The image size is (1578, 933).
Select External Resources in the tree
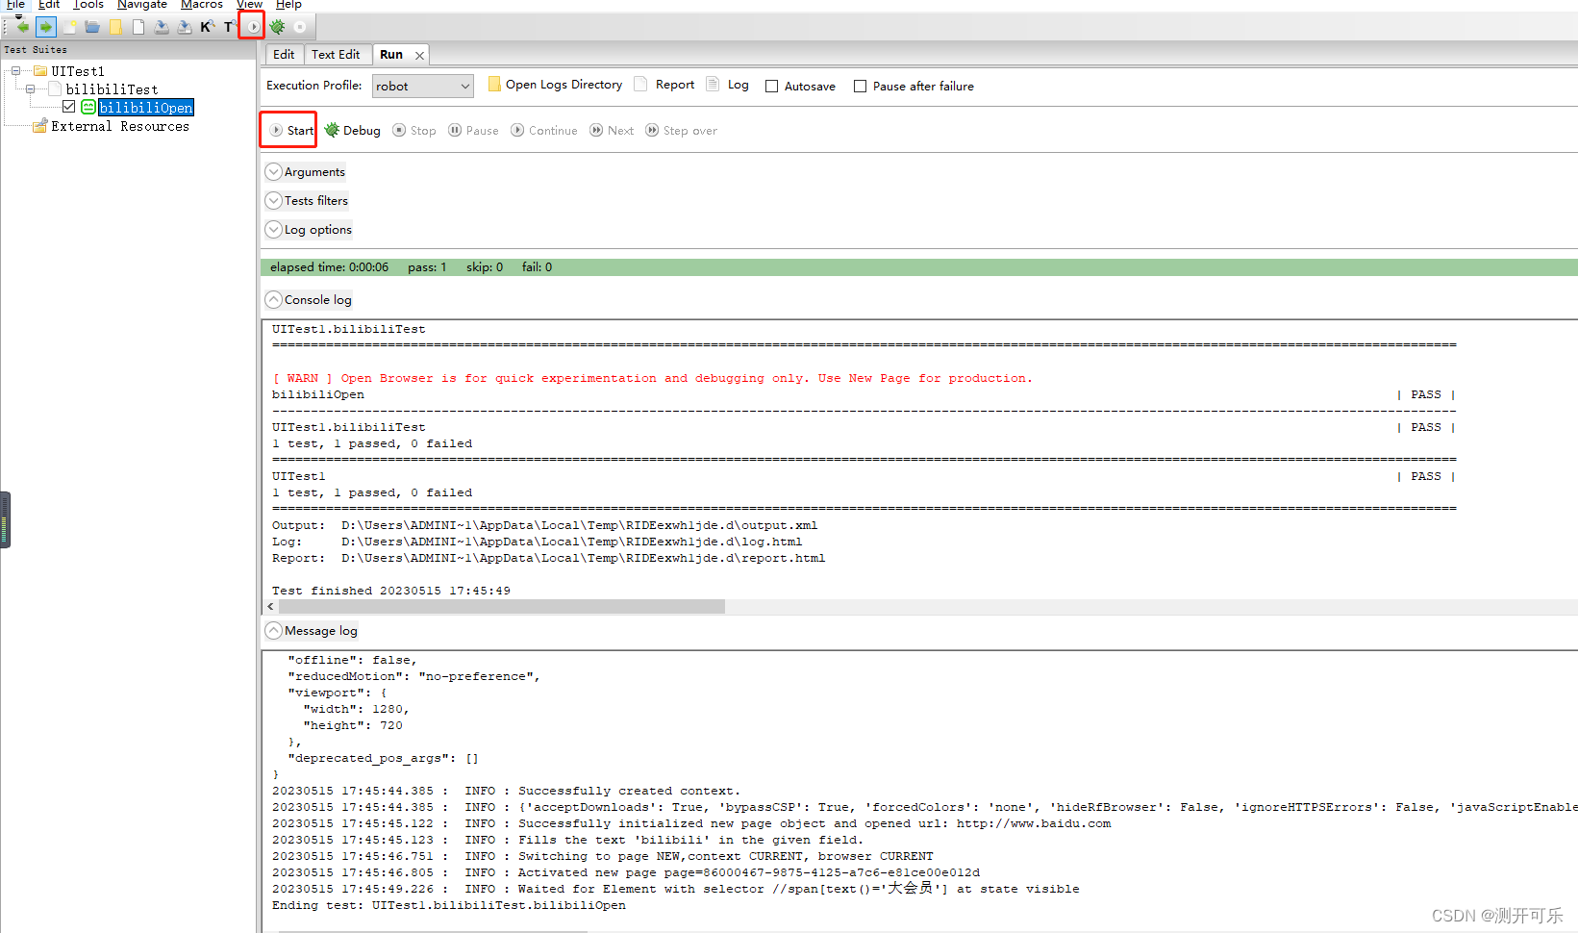120,126
